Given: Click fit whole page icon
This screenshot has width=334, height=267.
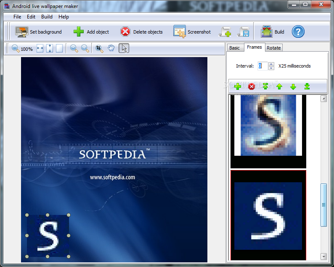Looking at the screenshot, I should [x=59, y=48].
